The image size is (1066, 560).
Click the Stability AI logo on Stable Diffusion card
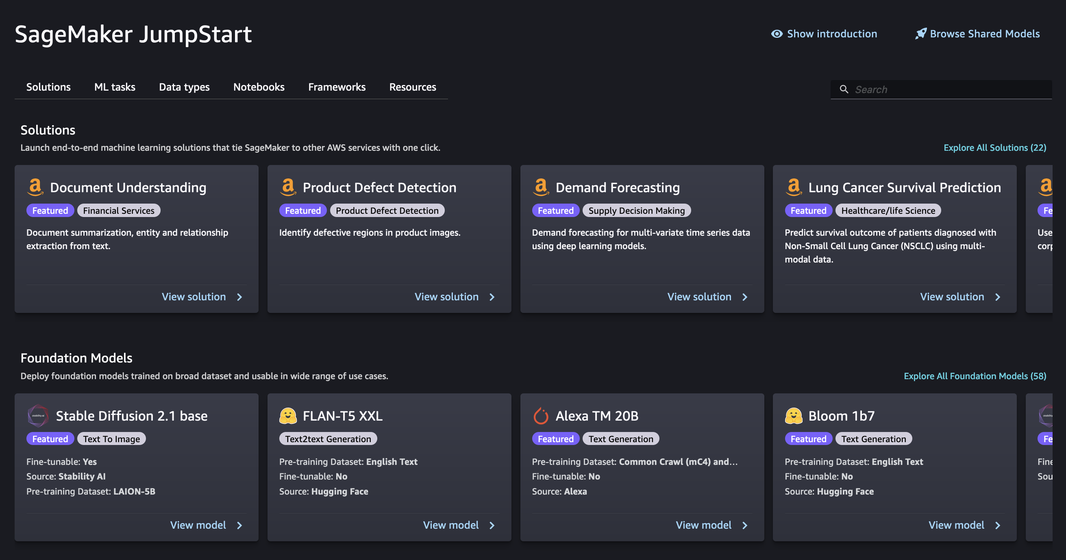point(38,416)
